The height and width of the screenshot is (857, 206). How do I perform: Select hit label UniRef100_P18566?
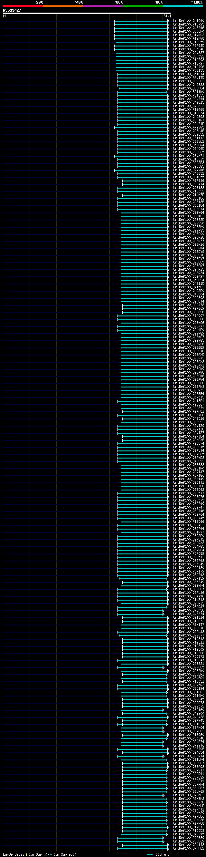point(189,521)
